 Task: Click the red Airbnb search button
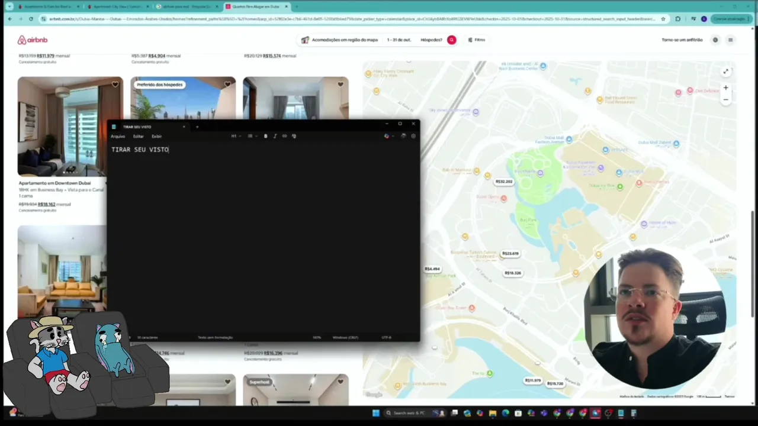pos(451,40)
